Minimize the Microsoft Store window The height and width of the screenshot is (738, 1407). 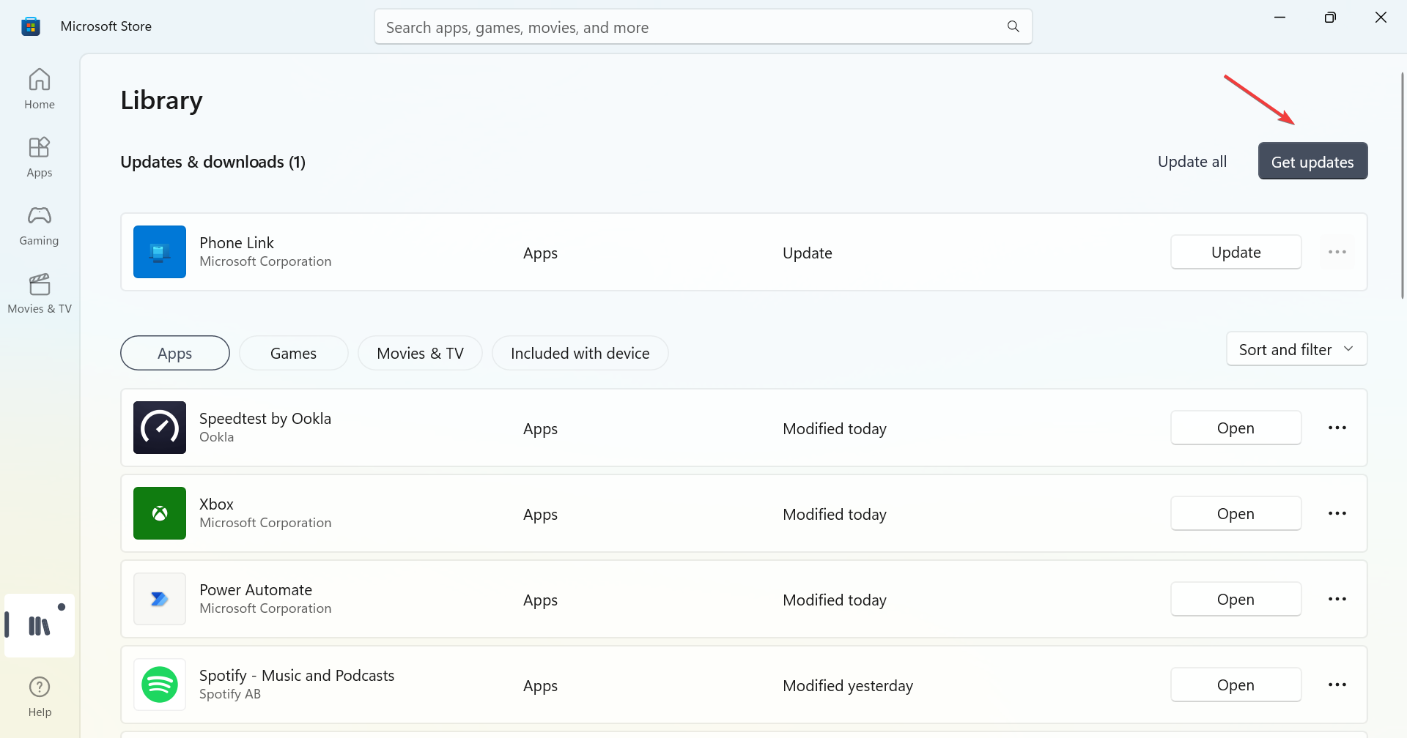click(x=1279, y=17)
